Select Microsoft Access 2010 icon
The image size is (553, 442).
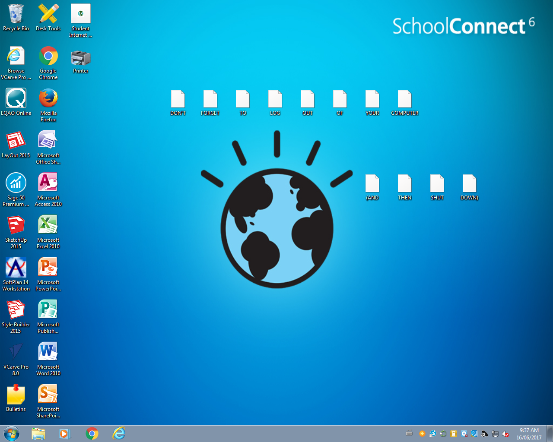click(x=48, y=190)
